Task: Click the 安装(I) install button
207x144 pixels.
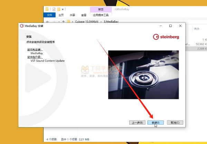Action: coord(156,123)
